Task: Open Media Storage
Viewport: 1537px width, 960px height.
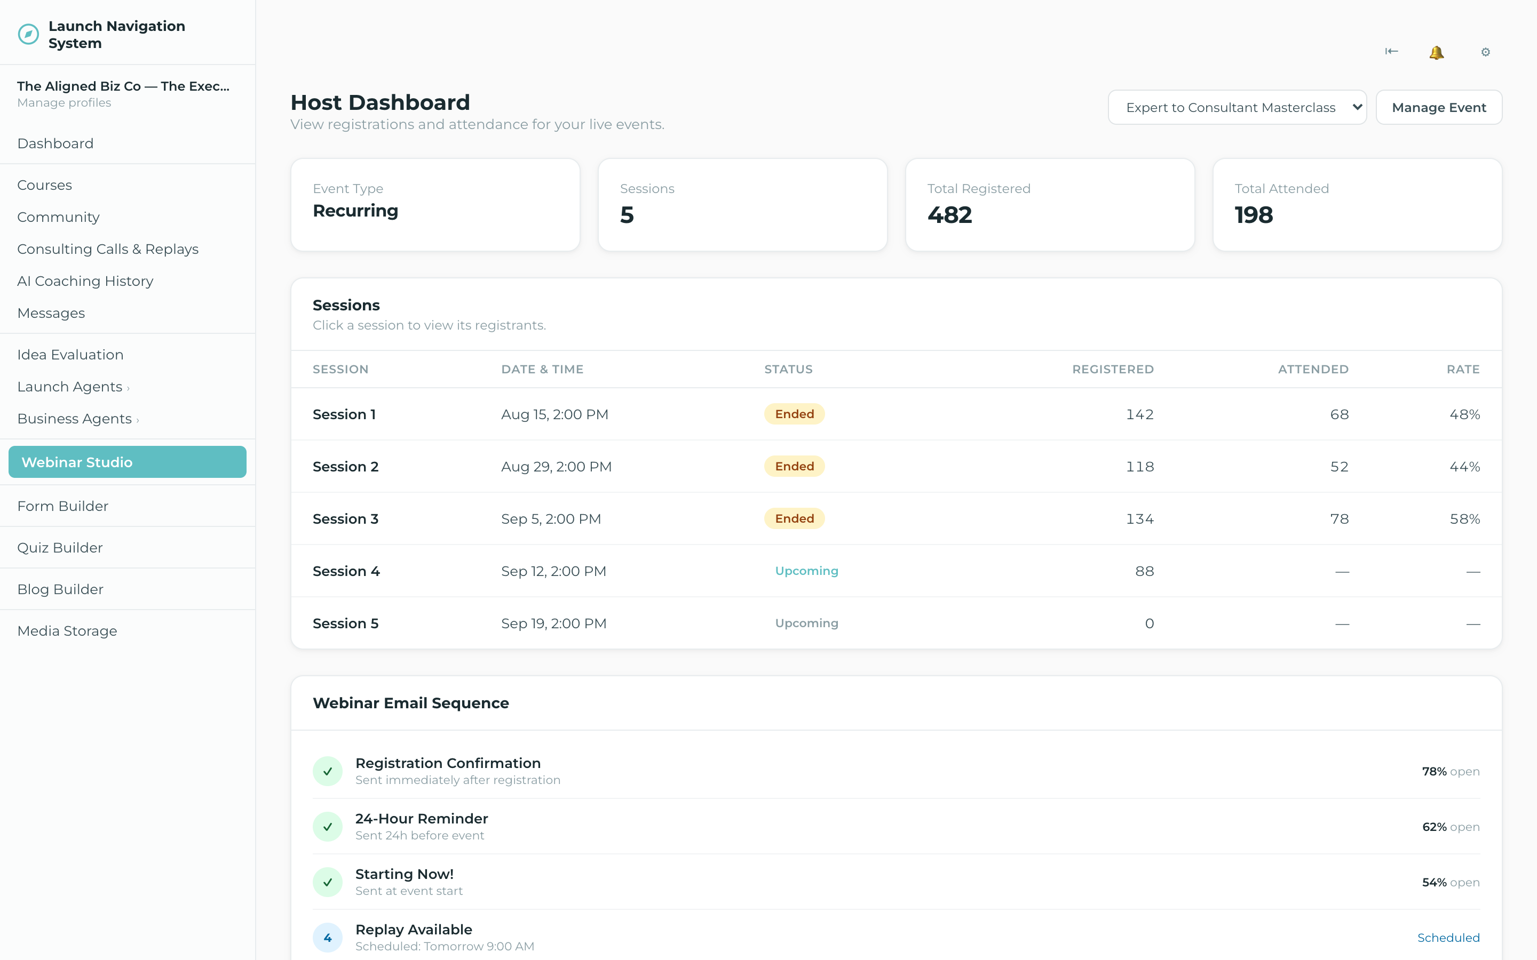Action: [67, 631]
